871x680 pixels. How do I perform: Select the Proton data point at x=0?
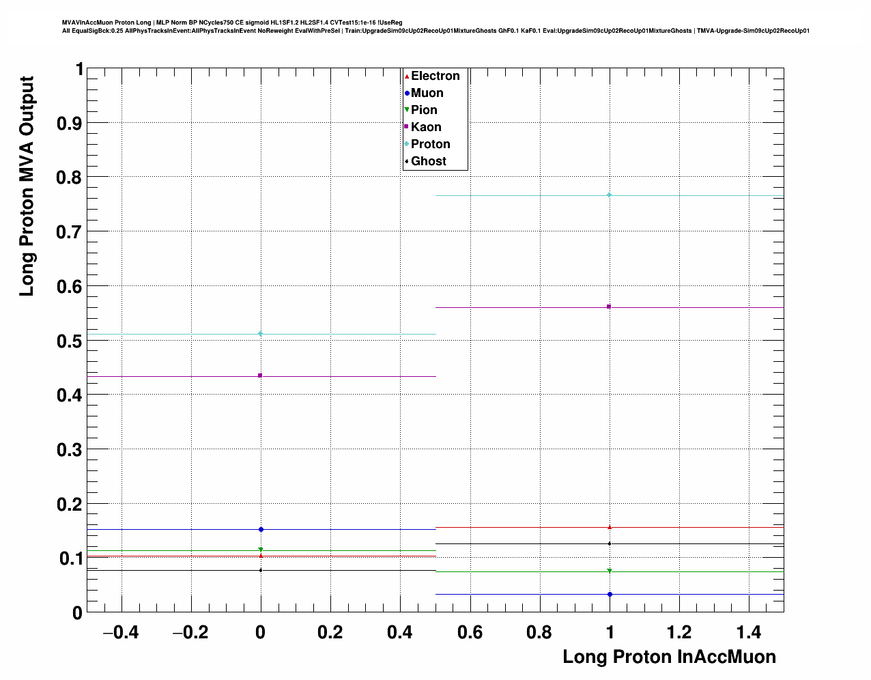(261, 333)
